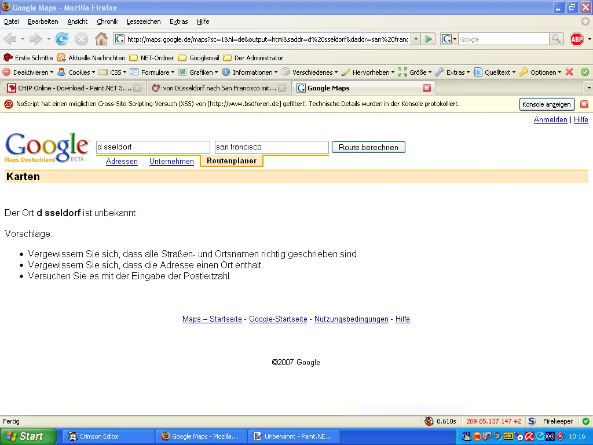Click the Route berechnen button
Image resolution: width=593 pixels, height=445 pixels.
pyautogui.click(x=368, y=147)
